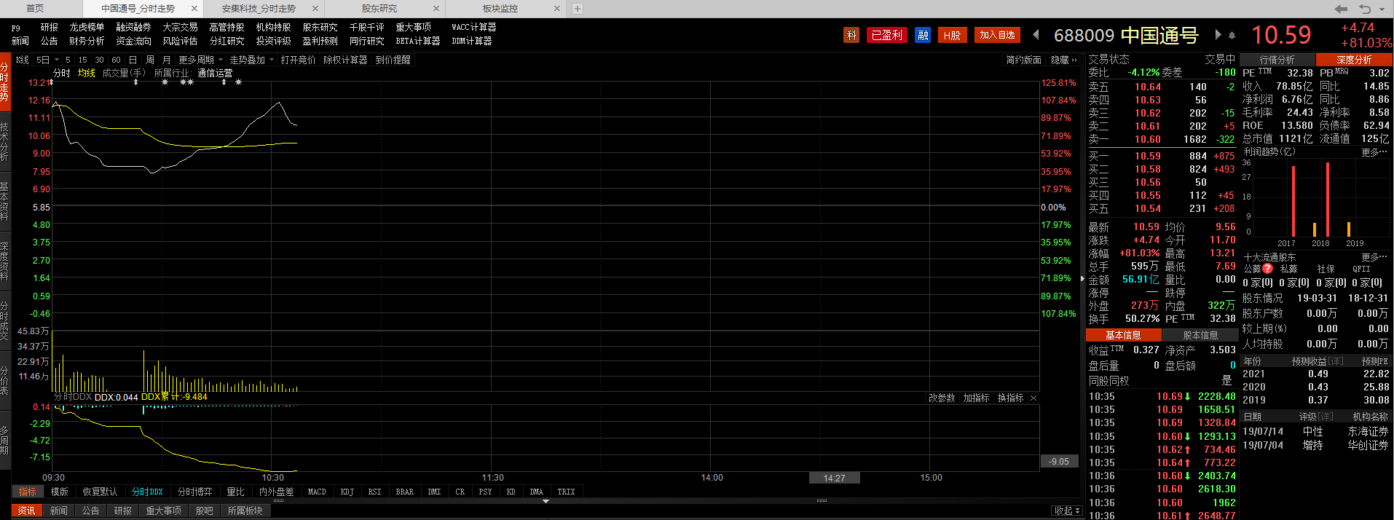Toggle to 股本信息 section
1394x520 pixels.
click(x=1200, y=335)
